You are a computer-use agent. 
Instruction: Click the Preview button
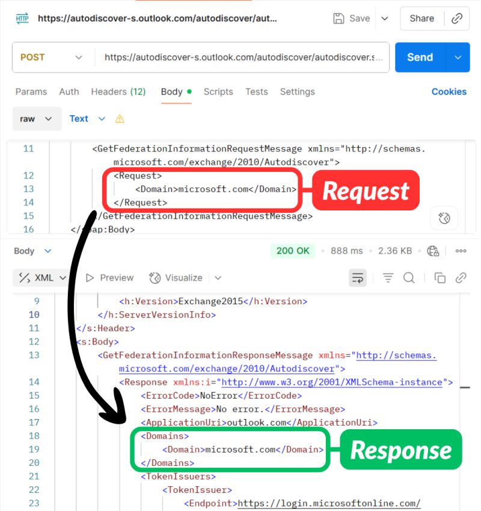[109, 278]
